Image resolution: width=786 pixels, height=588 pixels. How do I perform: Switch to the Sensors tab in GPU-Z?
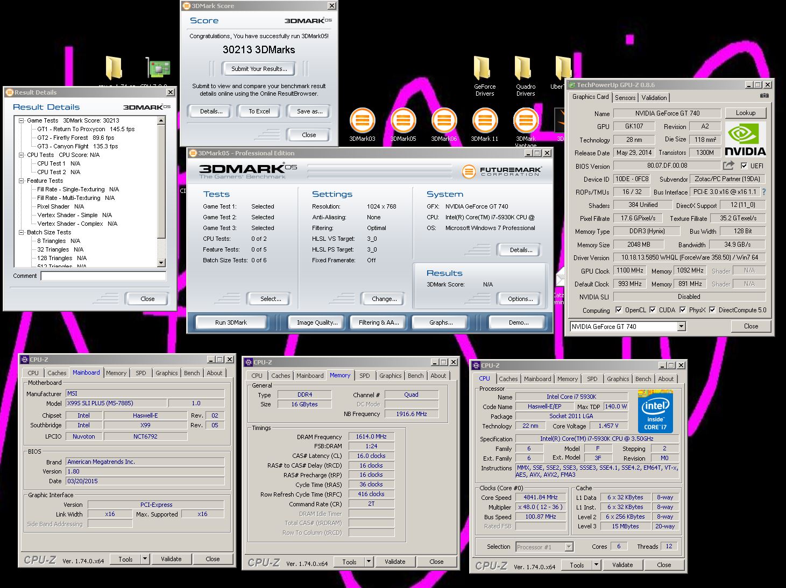(x=625, y=98)
